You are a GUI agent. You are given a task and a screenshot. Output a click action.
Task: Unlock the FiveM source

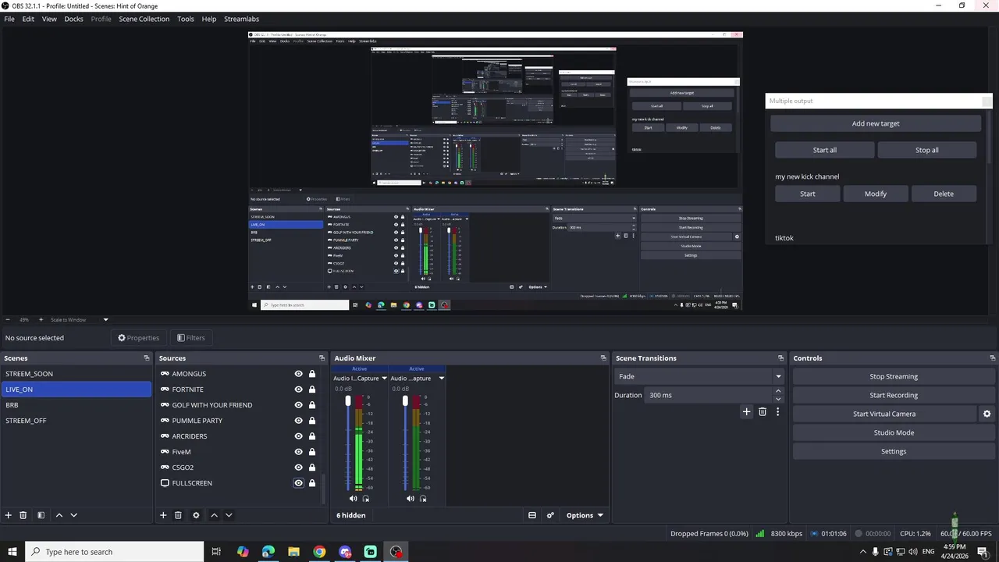[312, 452]
